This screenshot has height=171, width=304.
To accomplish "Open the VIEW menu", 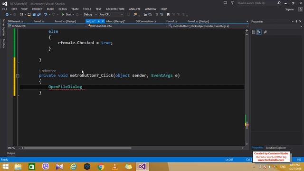I will click(x=24, y=9).
